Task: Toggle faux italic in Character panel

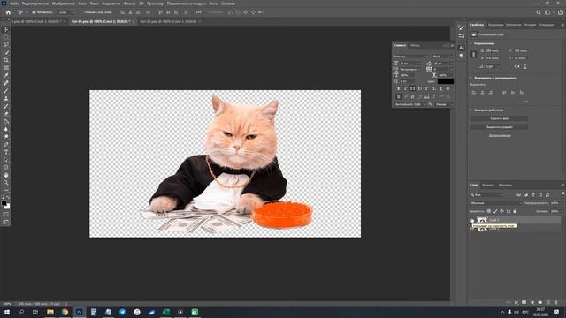Action: click(x=405, y=88)
